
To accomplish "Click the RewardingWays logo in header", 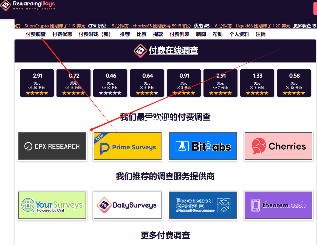I will pyautogui.click(x=28, y=5).
